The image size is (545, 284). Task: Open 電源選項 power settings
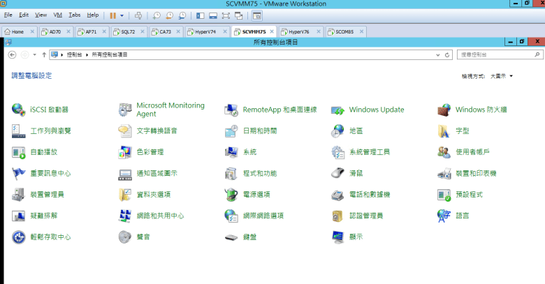(x=256, y=194)
